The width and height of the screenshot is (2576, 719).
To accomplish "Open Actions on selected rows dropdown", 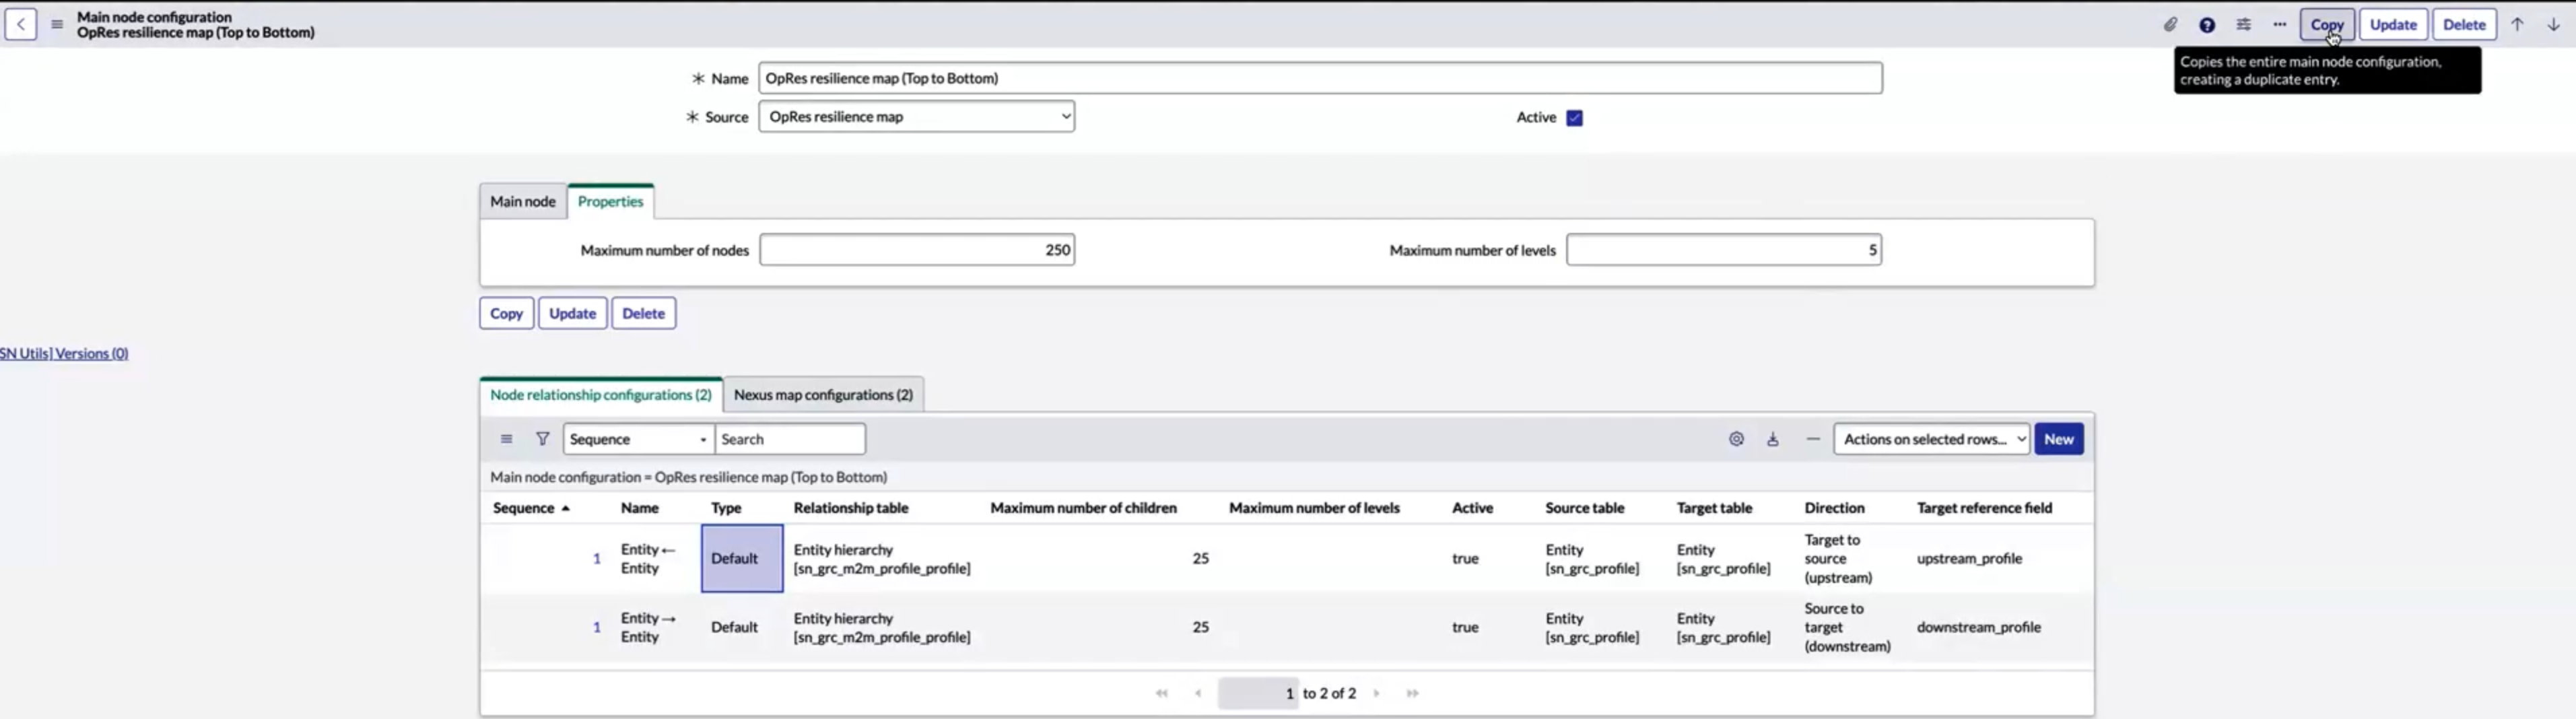I will 1932,439.
